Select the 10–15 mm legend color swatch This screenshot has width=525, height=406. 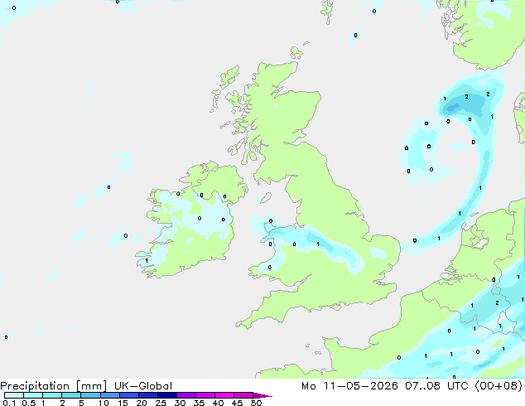click(x=109, y=395)
